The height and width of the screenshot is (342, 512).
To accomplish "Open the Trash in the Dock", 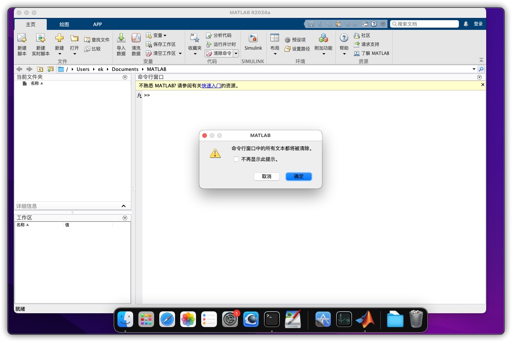I will (416, 320).
